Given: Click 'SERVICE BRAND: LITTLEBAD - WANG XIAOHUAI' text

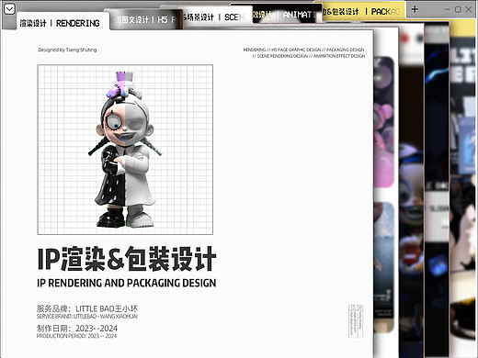Looking at the screenshot, I should [87, 317].
